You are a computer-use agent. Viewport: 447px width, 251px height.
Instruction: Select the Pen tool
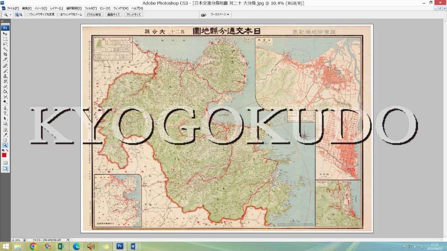point(5,108)
